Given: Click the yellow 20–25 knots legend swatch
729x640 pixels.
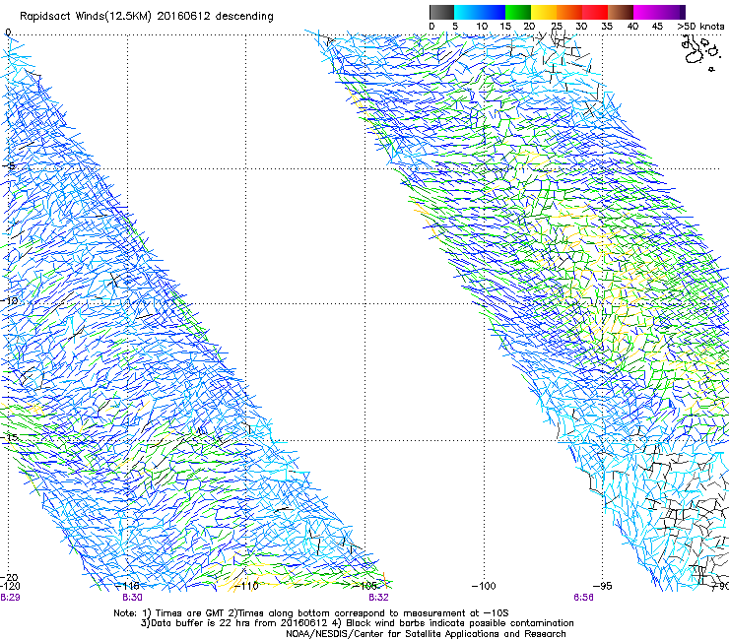Looking at the screenshot, I should click(544, 12).
